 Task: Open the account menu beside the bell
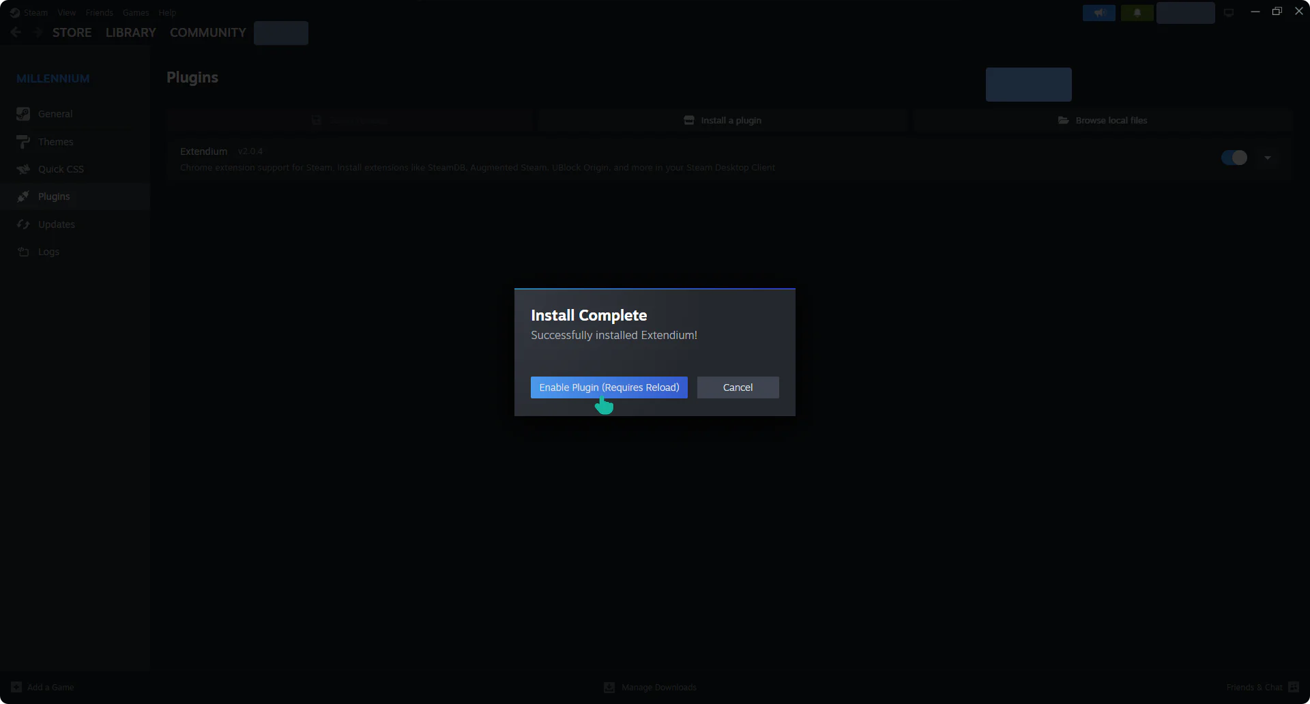coord(1186,13)
